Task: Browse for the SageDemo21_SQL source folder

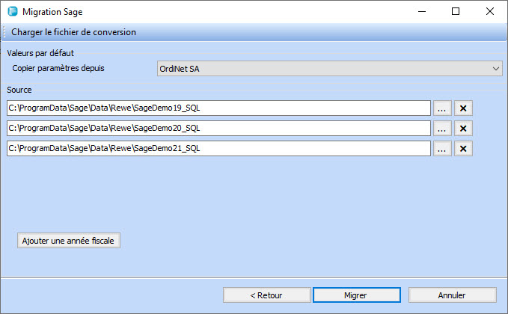Action: click(442, 149)
